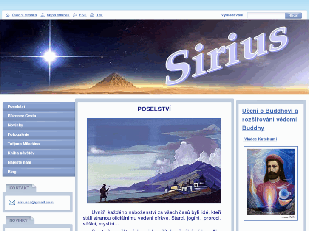The height and width of the screenshot is (231, 309).
Task: Click the Hledat search button
Action: (x=293, y=15)
